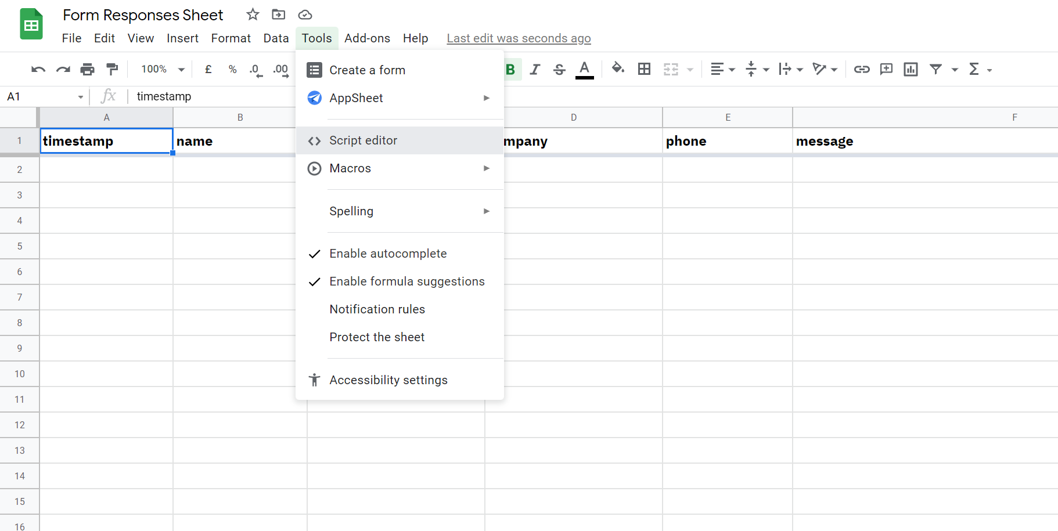Image resolution: width=1058 pixels, height=531 pixels.
Task: Uncheck Enable formula suggestions
Action: pyautogui.click(x=407, y=281)
